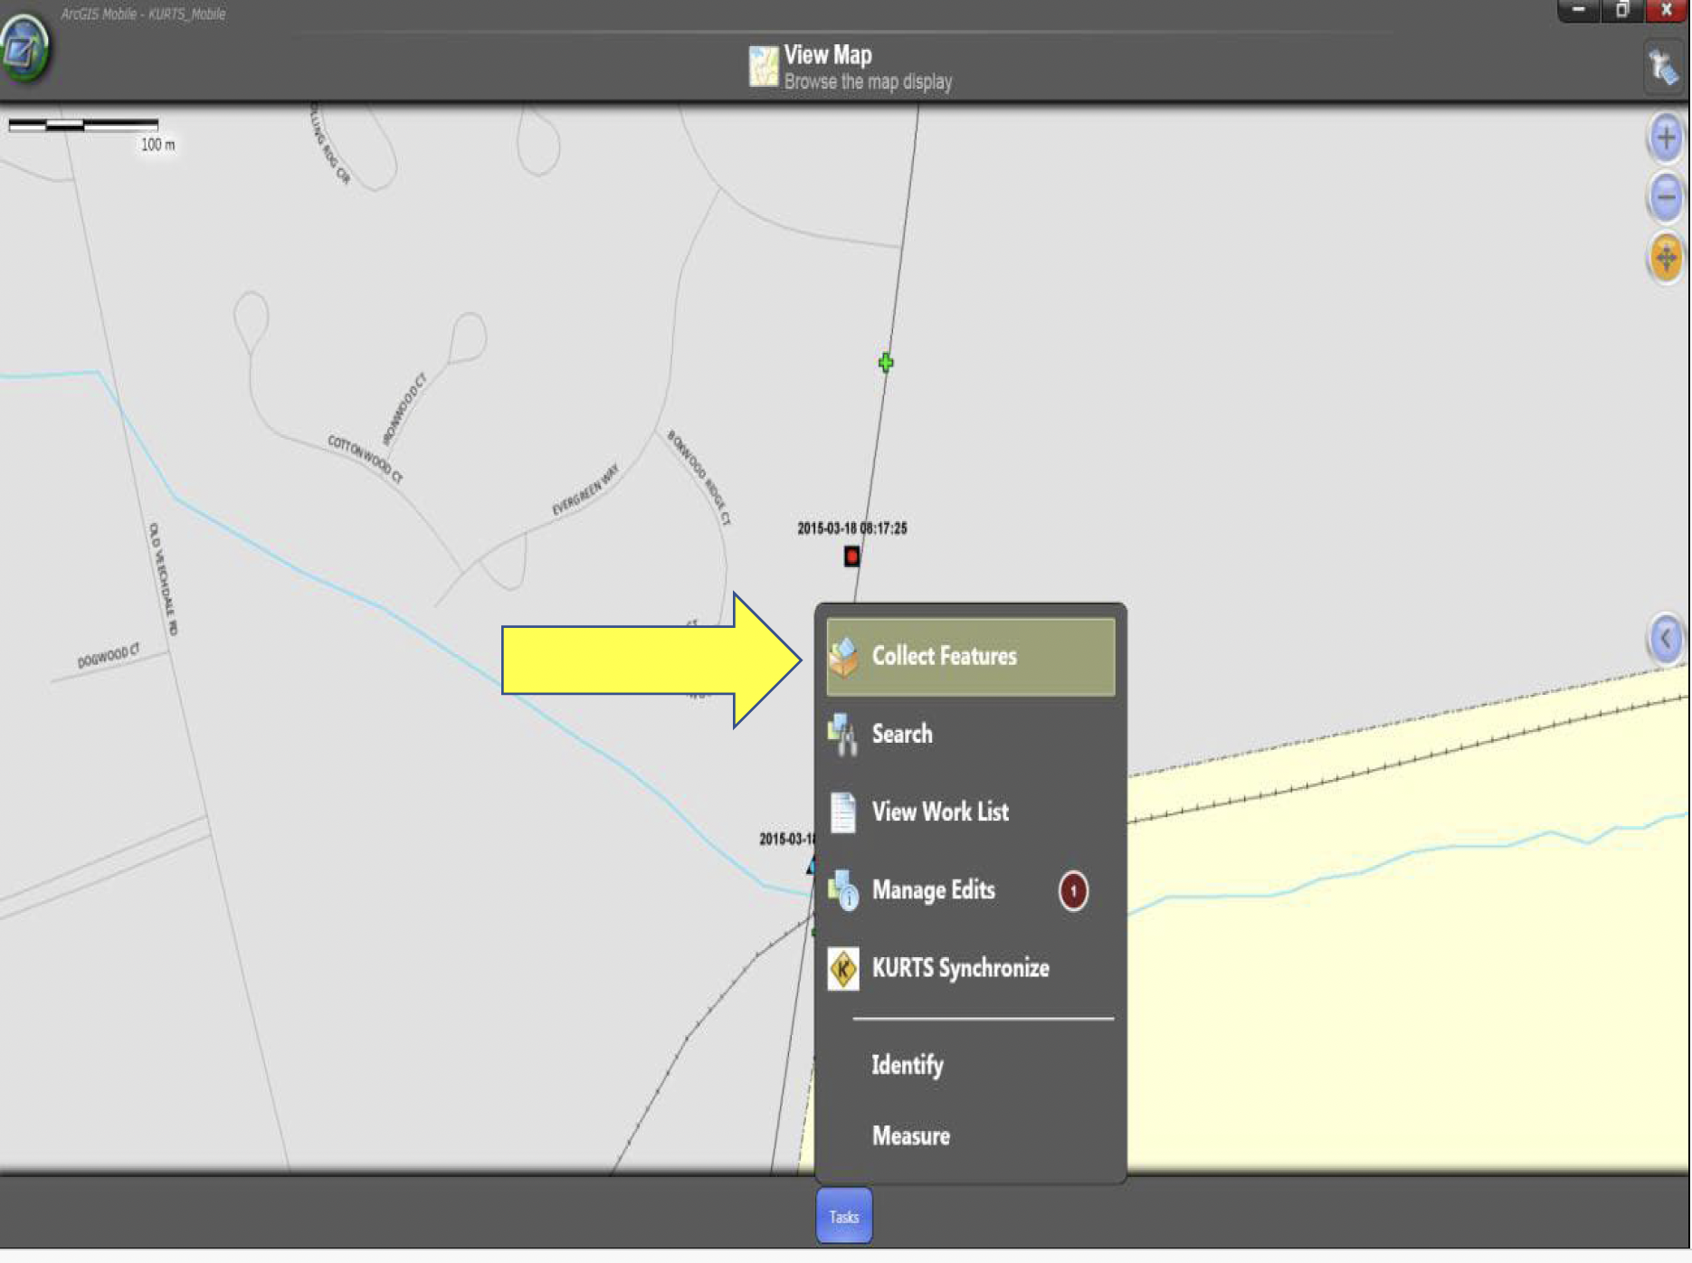Click the View Map header icon
1692x1263 pixels.
[x=763, y=65]
